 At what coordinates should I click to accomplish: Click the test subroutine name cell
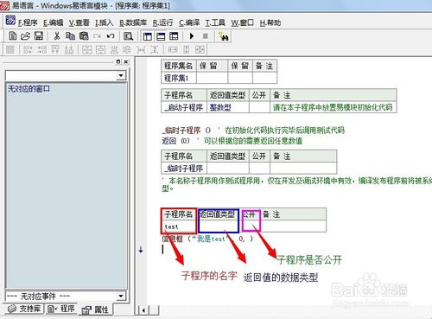179,226
